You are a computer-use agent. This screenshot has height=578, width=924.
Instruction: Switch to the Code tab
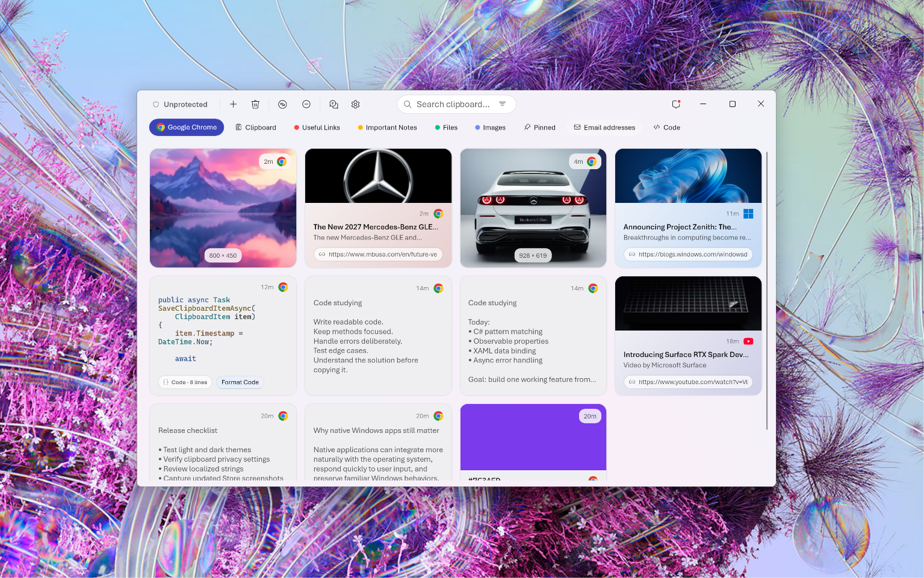667,127
